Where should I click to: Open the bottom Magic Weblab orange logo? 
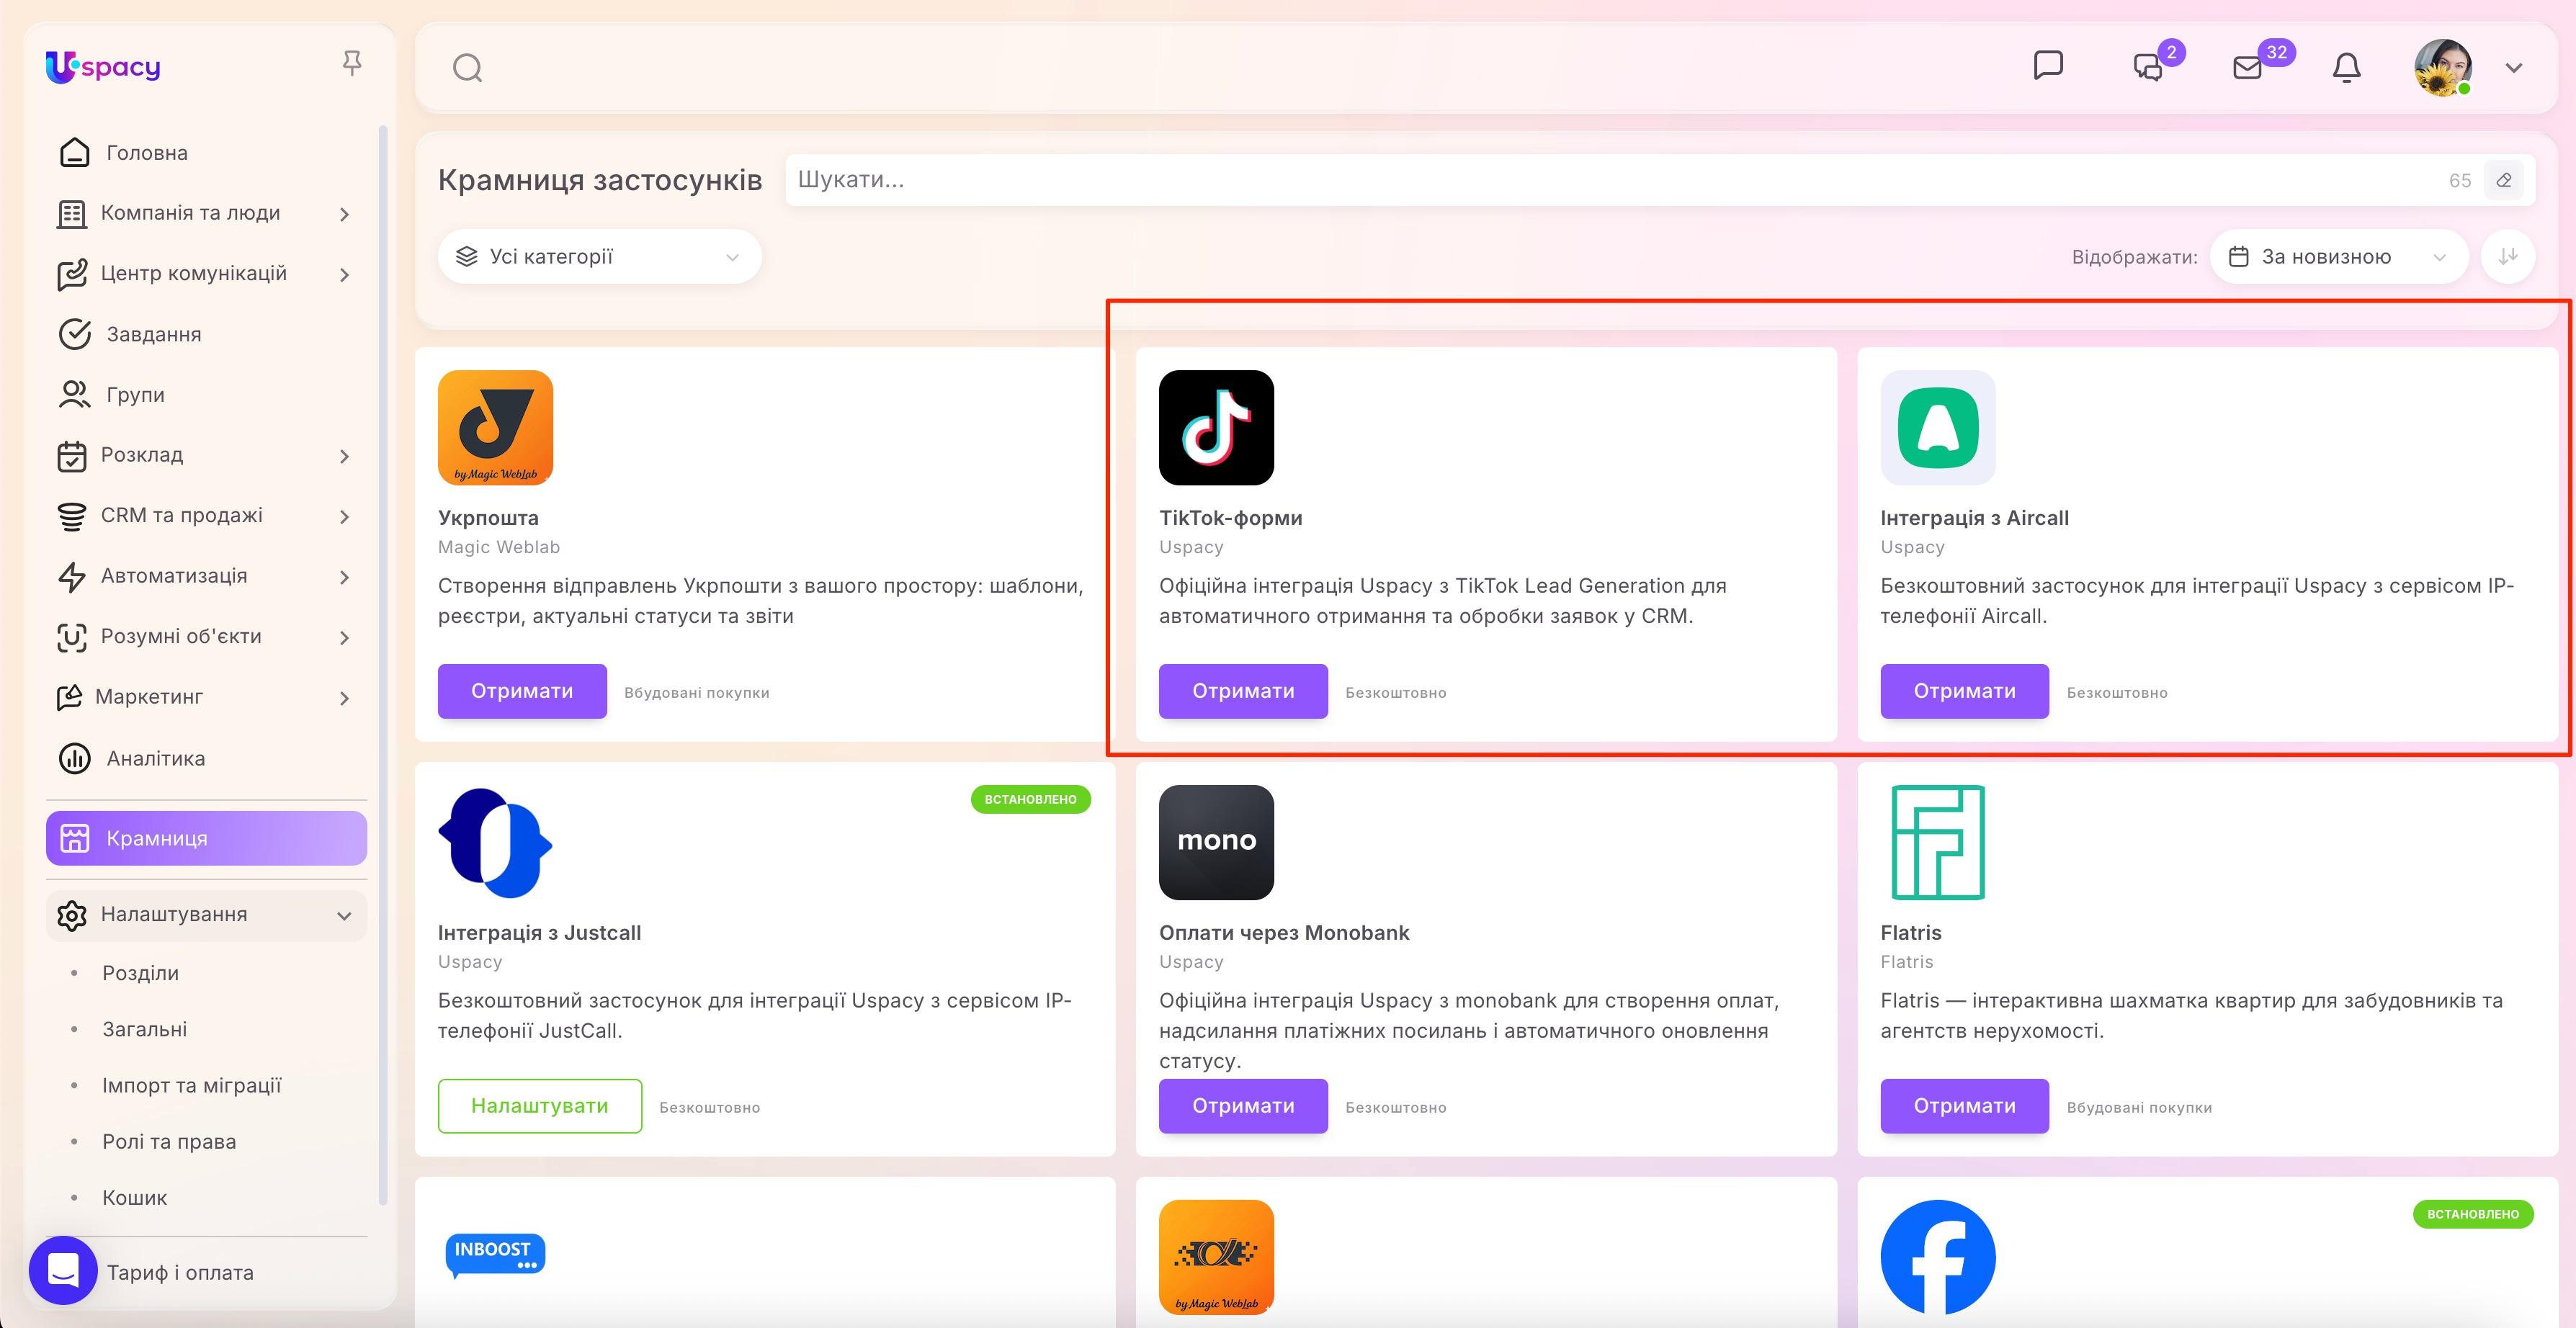(1216, 1257)
